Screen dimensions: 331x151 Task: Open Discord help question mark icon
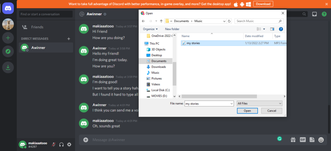[x=324, y=14]
